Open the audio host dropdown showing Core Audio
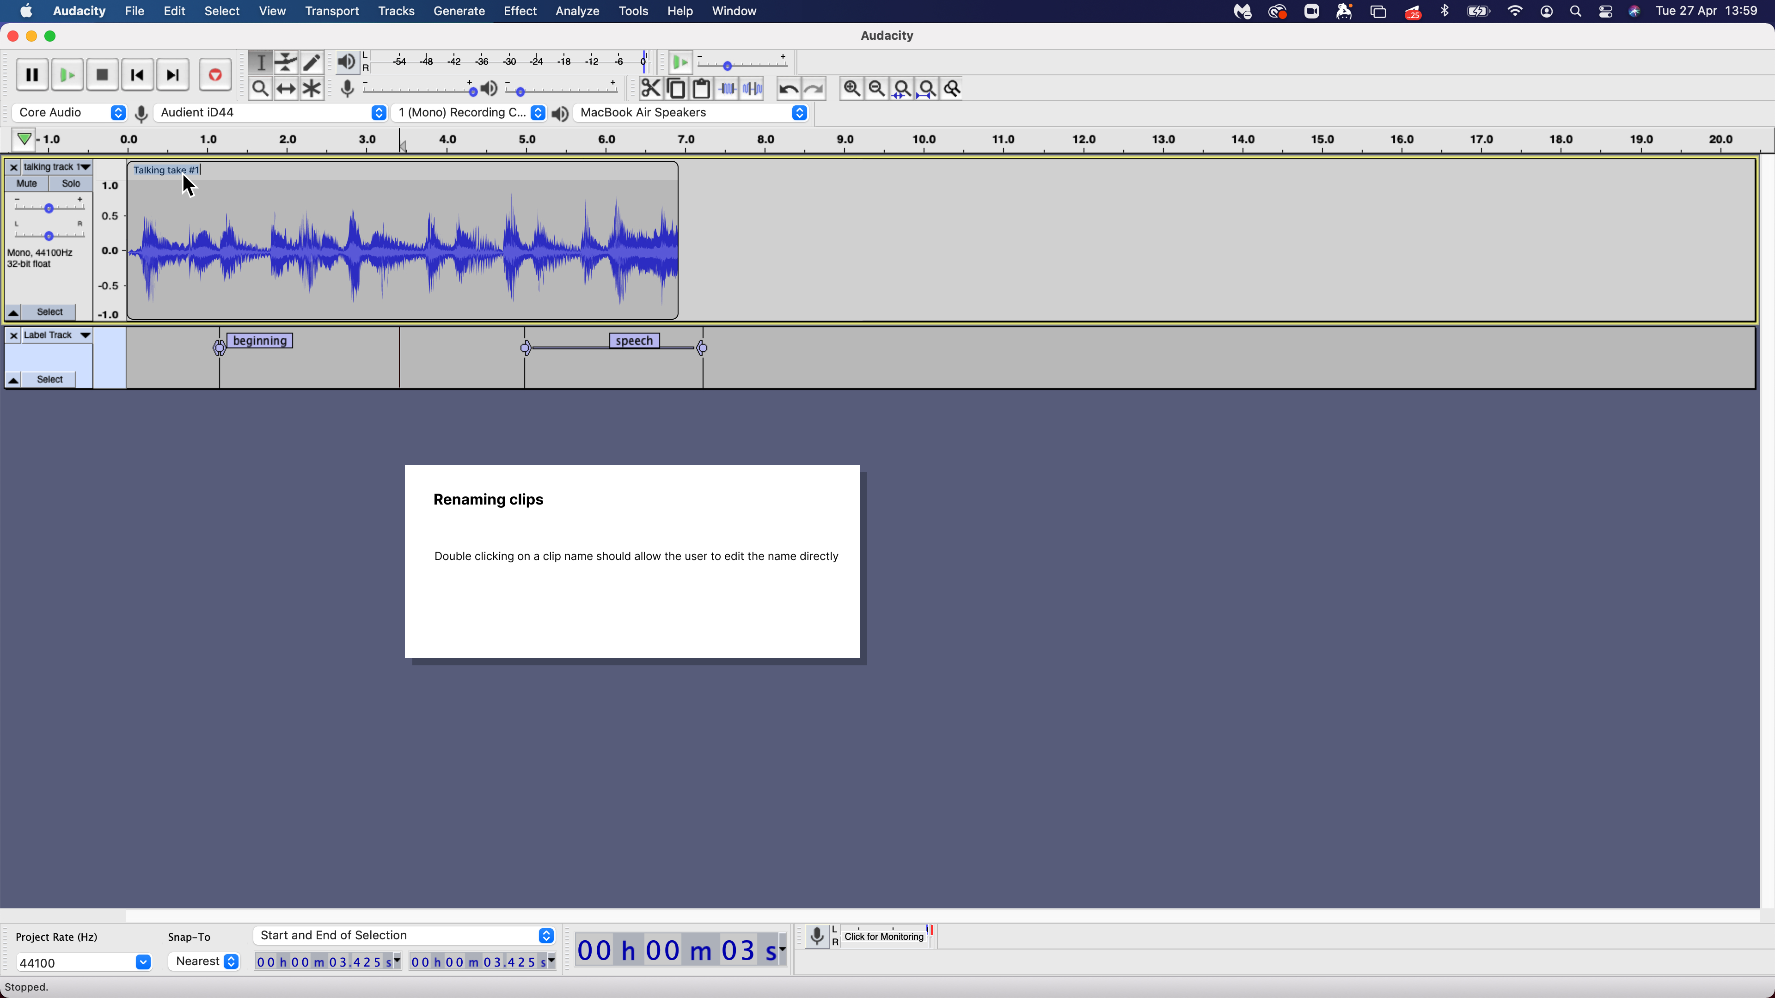The width and height of the screenshot is (1775, 998). pos(69,112)
